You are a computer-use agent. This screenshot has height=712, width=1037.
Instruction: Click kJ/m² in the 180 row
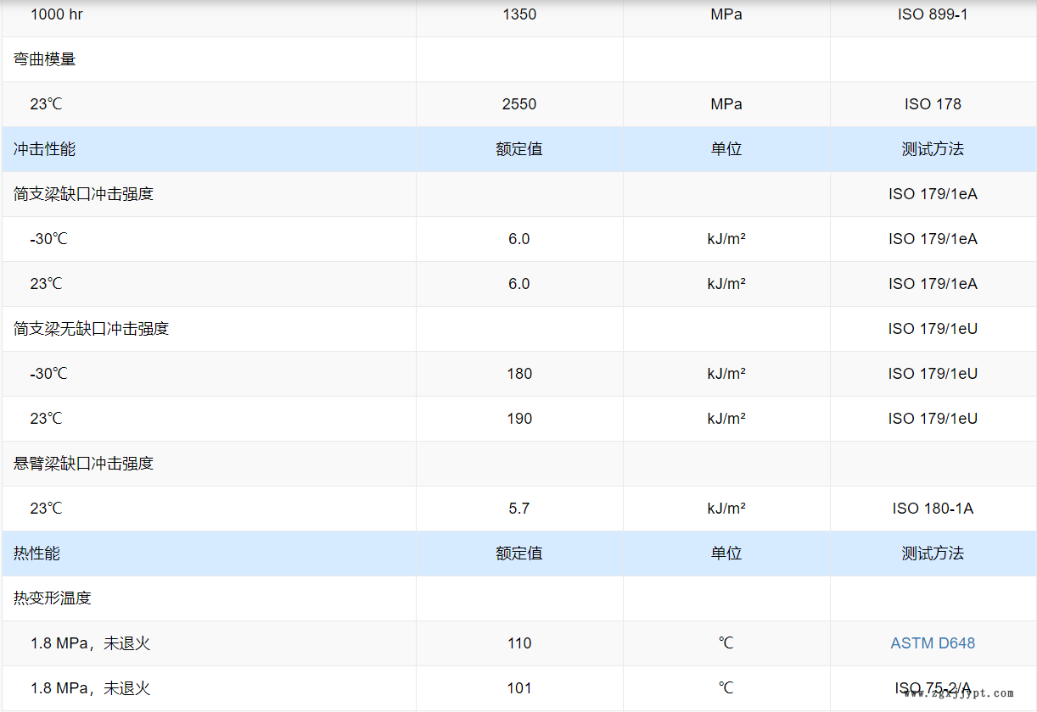(x=726, y=374)
